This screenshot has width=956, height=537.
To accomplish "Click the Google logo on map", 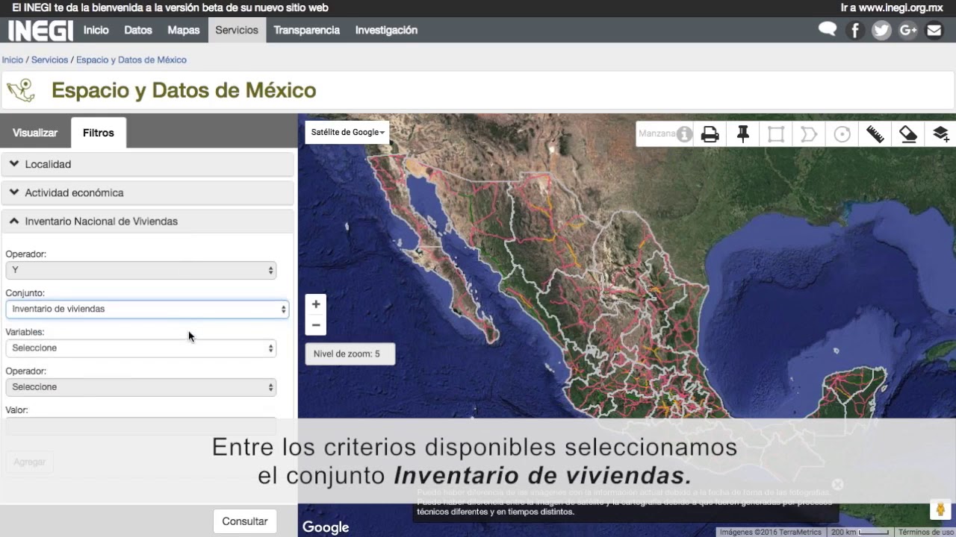I will 326,527.
